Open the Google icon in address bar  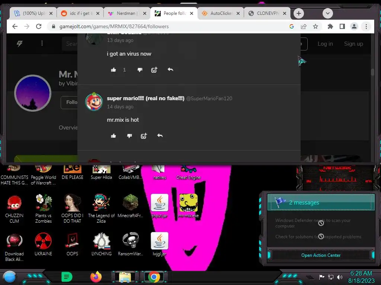[292, 26]
